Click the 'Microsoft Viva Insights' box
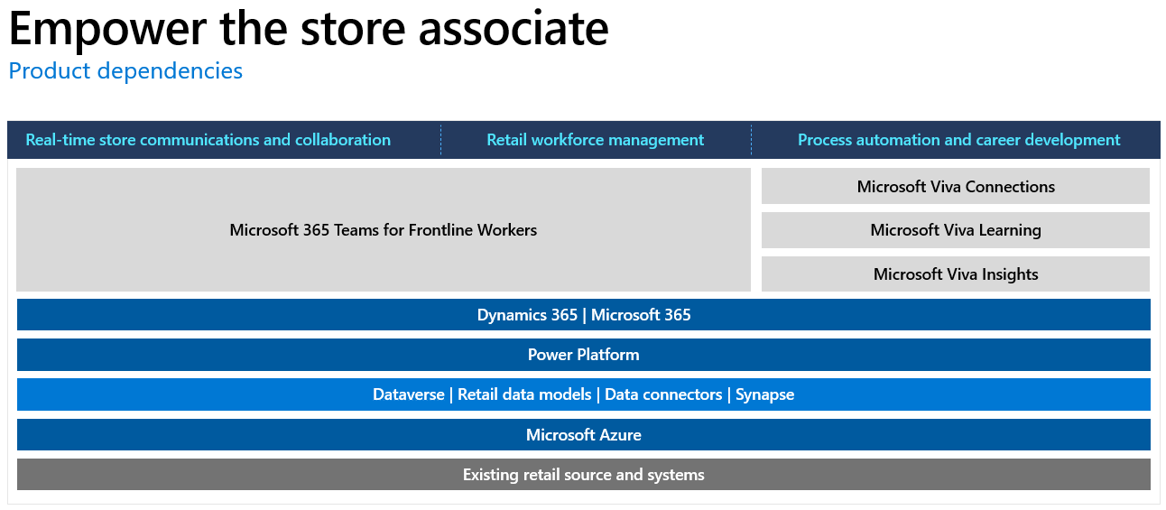Screen dimensions: 1166x510 click(956, 274)
